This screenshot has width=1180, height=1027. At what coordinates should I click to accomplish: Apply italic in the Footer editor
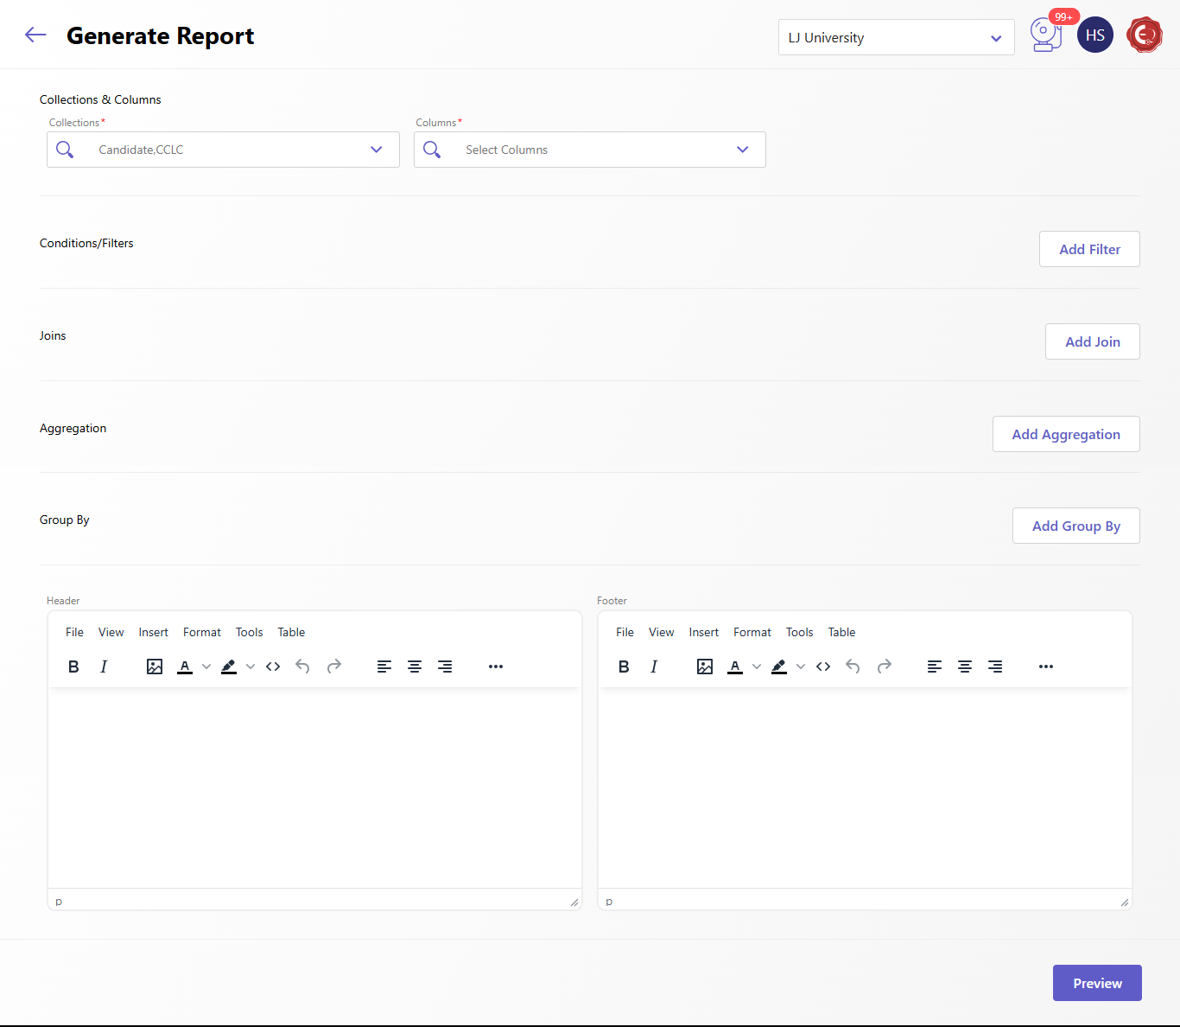pyautogui.click(x=654, y=667)
